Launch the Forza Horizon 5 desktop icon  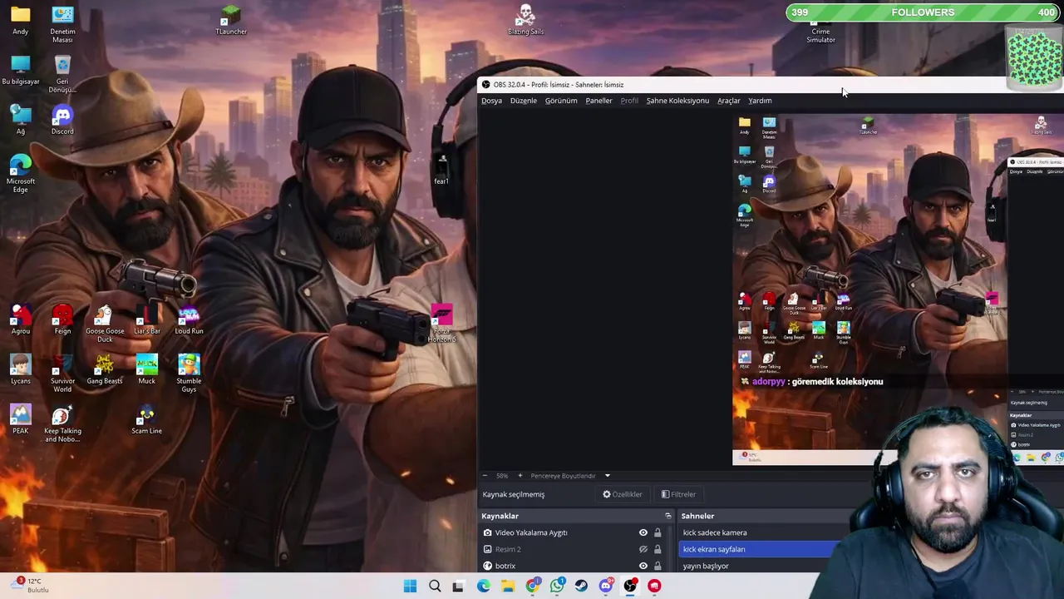[442, 324]
